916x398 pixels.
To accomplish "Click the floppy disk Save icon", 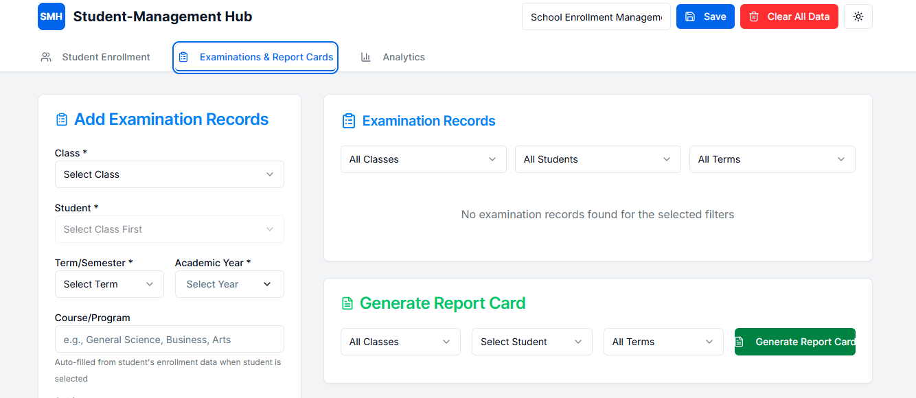I will coord(690,16).
